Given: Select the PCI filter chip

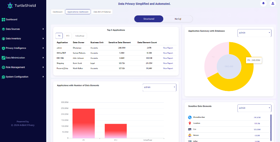Looking at the screenshot, I should (68, 36).
